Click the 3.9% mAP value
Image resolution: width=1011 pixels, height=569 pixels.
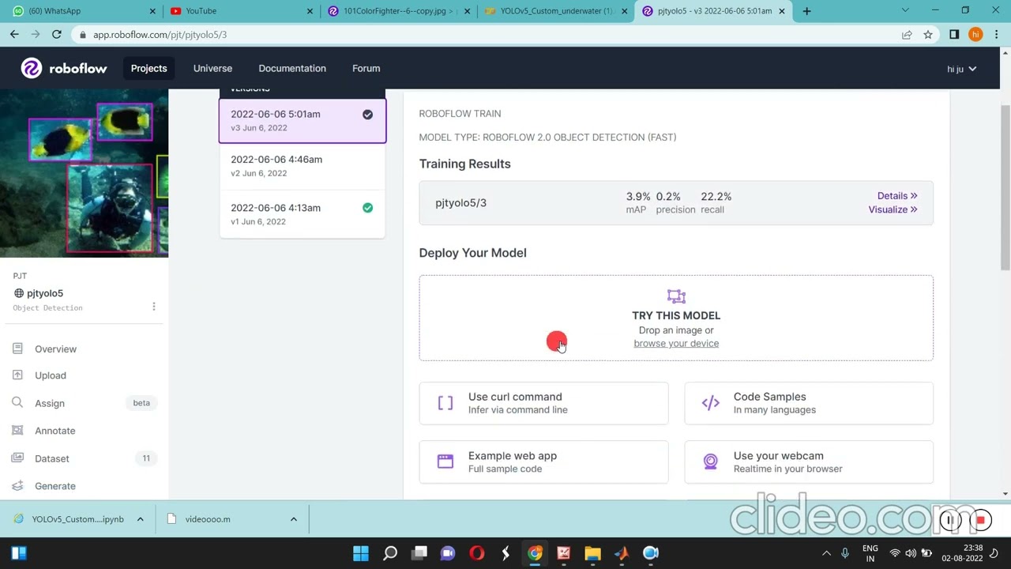tap(638, 197)
